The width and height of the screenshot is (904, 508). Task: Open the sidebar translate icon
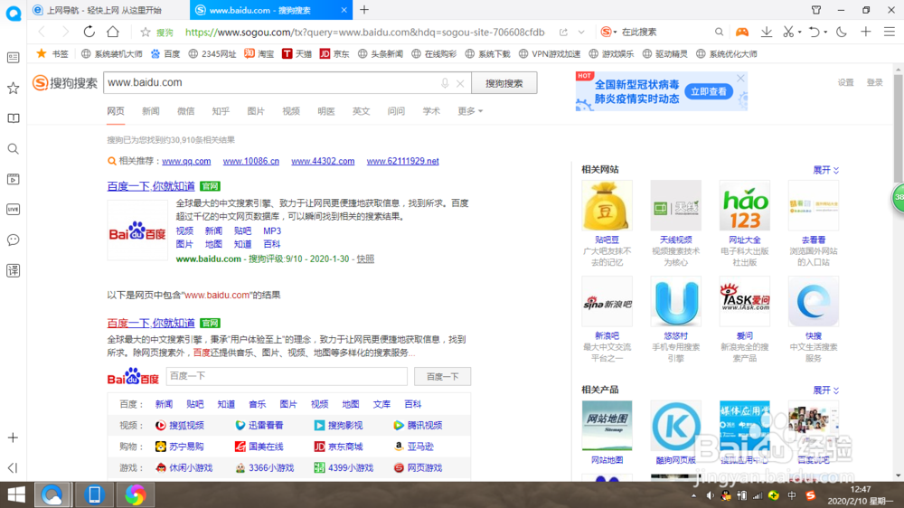13,270
